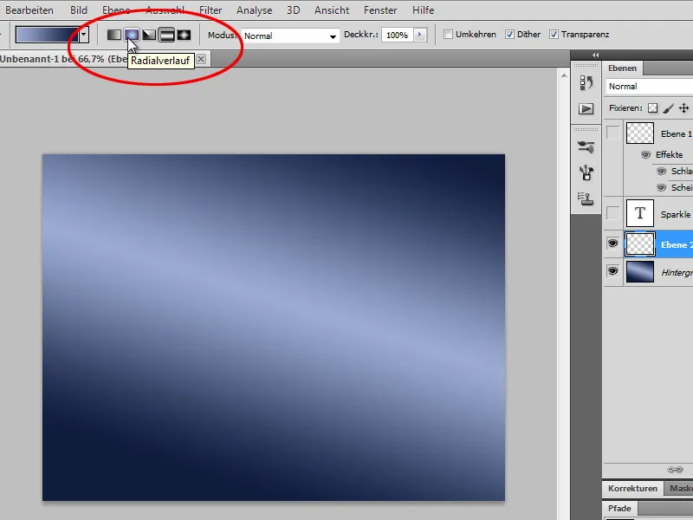Disable the Transparenz checkbox

(554, 34)
